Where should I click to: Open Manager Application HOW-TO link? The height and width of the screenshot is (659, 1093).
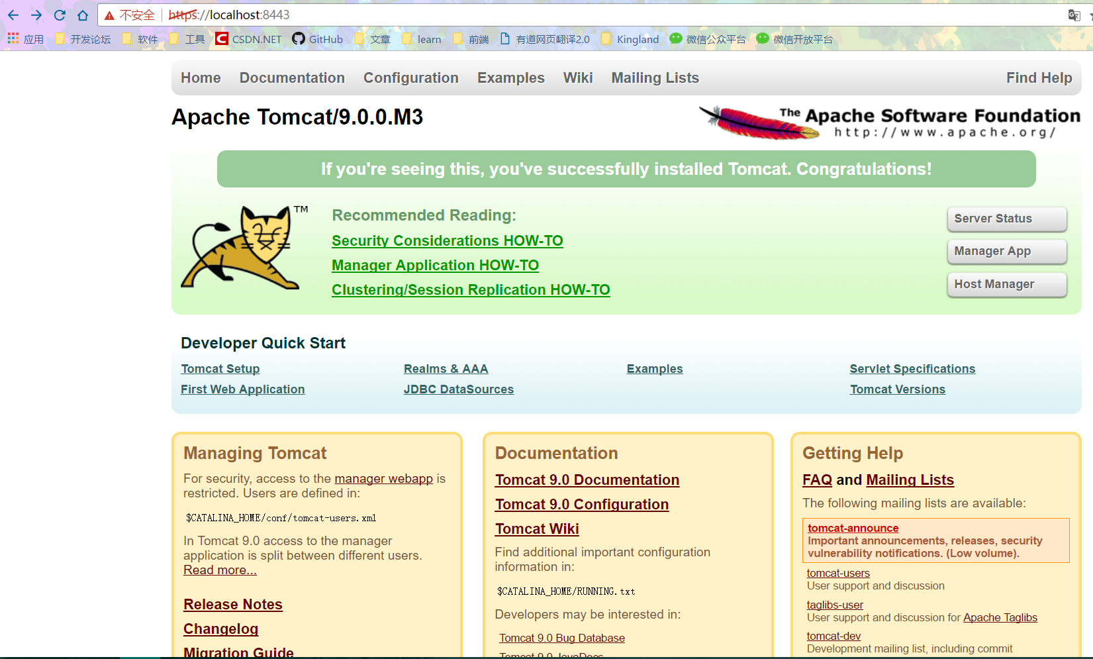coord(435,266)
